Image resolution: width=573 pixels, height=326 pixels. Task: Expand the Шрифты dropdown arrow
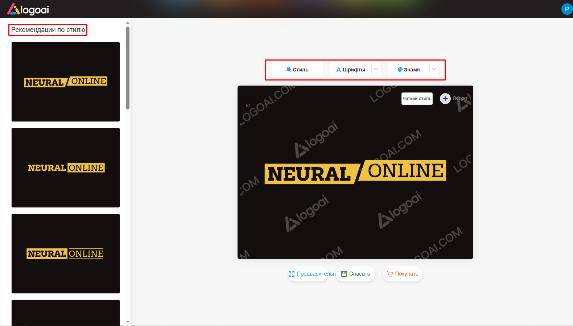click(x=376, y=69)
